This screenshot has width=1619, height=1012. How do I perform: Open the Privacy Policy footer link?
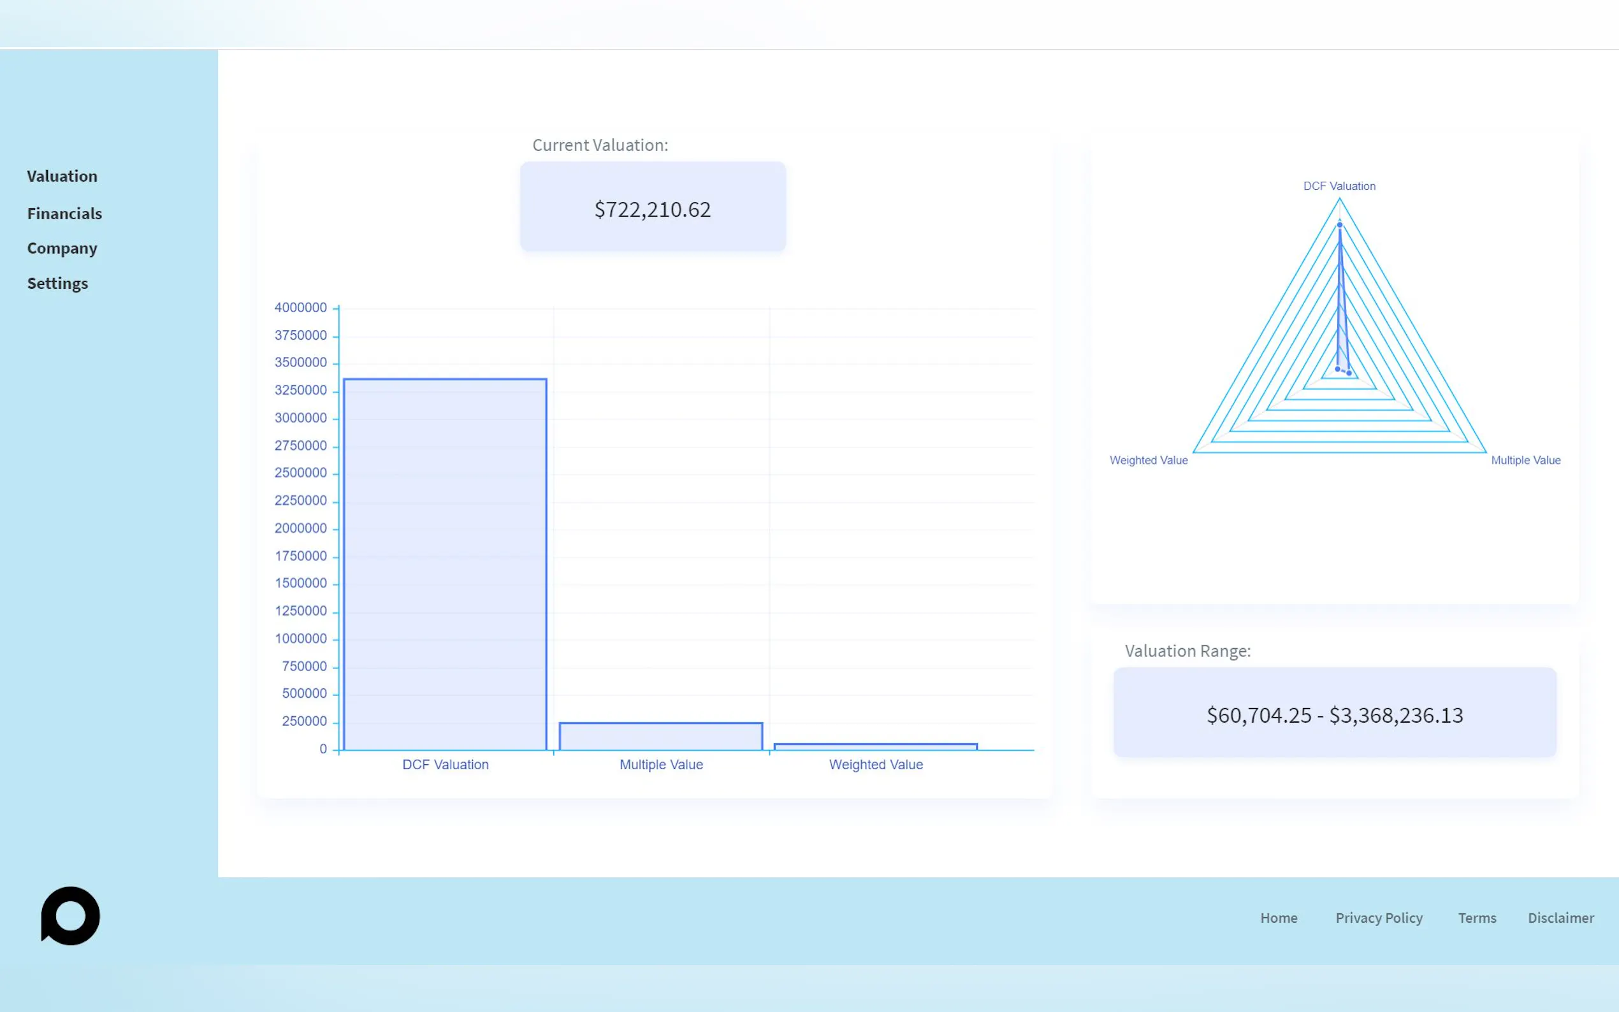pos(1379,918)
